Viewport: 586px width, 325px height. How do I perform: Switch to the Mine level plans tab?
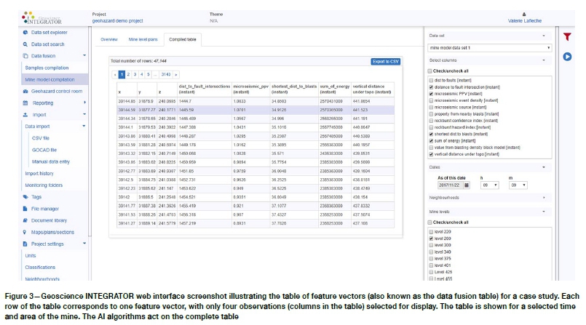(x=142, y=39)
